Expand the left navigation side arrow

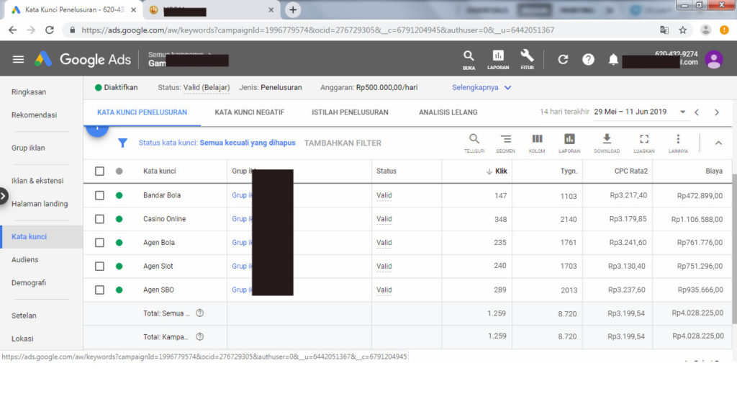pos(4,196)
